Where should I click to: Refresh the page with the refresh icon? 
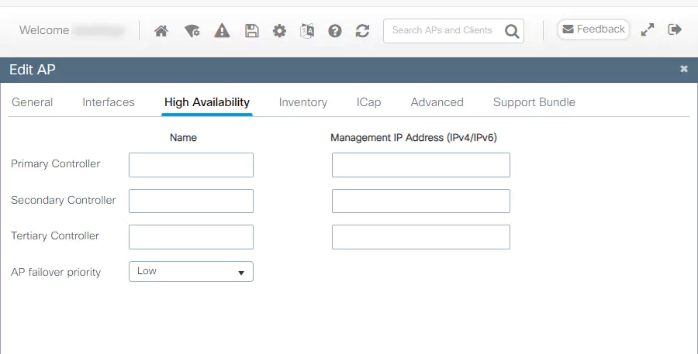pos(362,31)
